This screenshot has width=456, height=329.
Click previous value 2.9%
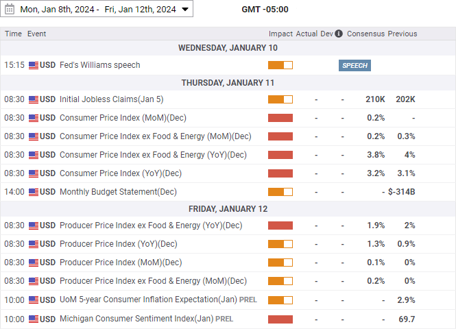(406, 300)
